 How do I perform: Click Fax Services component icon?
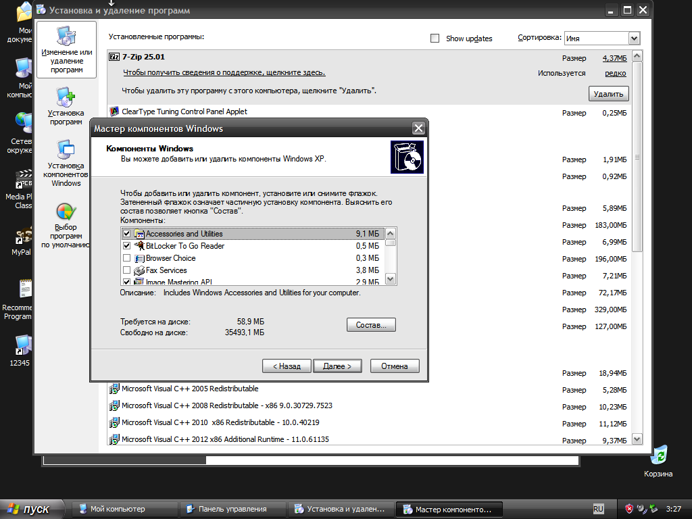(139, 270)
